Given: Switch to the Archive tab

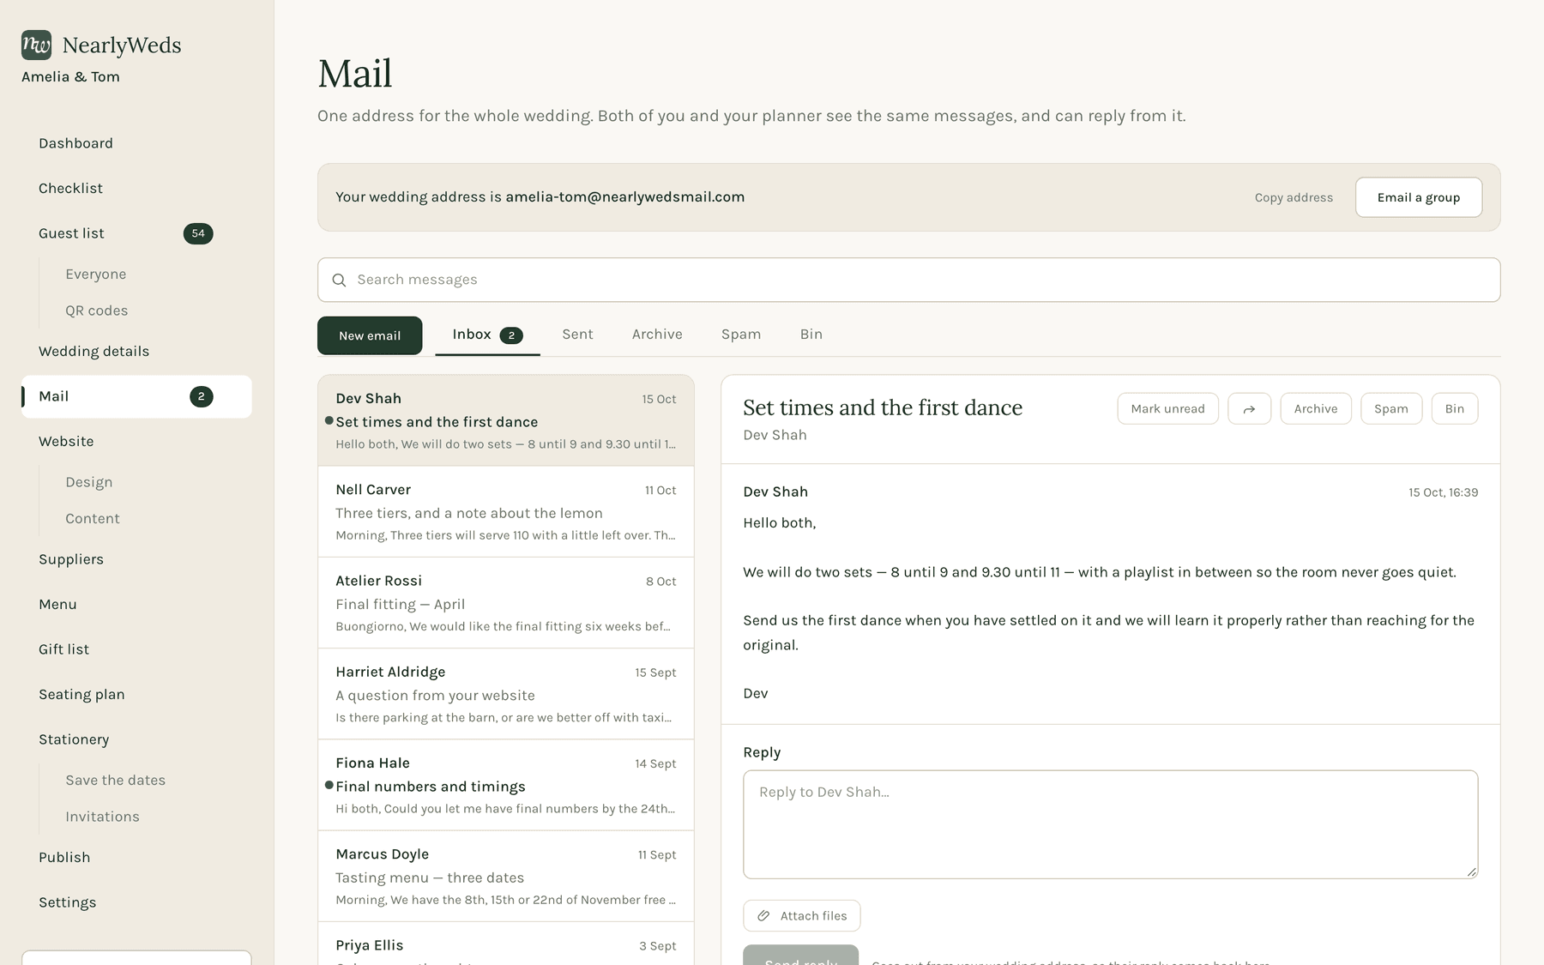Looking at the screenshot, I should pyautogui.click(x=657, y=335).
